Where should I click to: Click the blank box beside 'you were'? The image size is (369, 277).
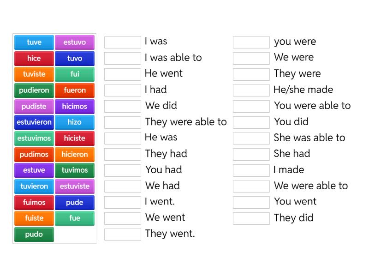click(251, 42)
